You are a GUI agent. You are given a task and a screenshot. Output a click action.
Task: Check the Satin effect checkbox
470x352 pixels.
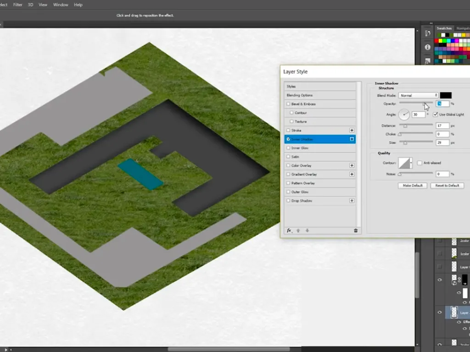tap(288, 157)
